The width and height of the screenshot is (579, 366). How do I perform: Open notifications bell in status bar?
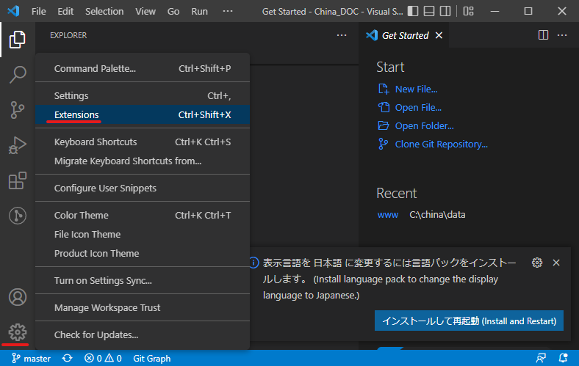563,358
